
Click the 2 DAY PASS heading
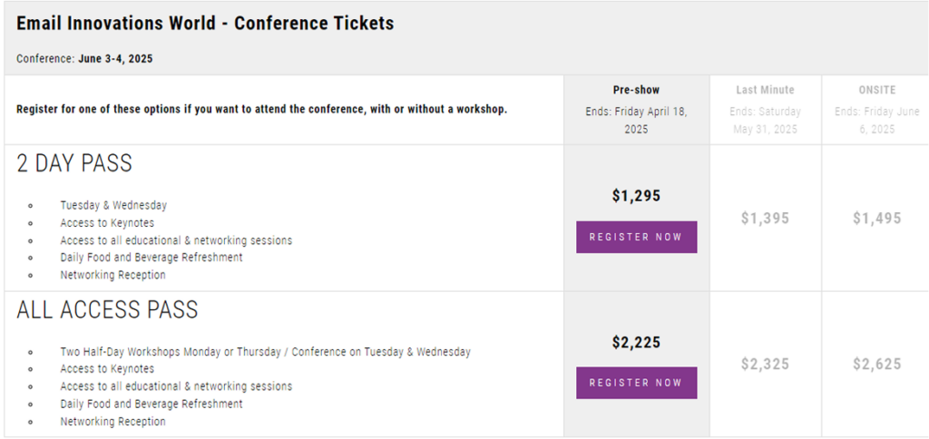click(x=74, y=163)
